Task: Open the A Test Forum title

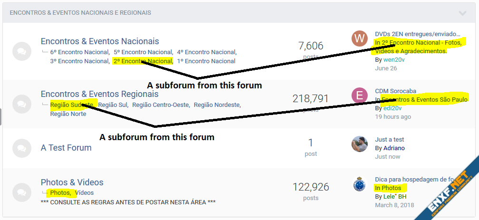Action: [66, 148]
